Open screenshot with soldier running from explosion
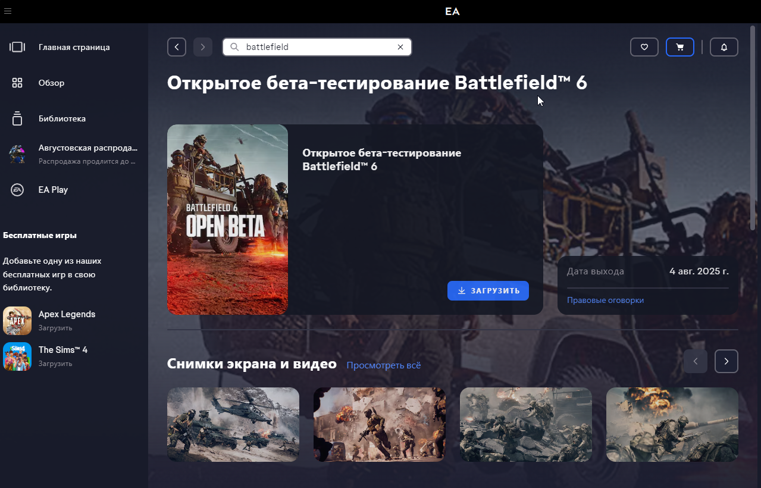 pos(380,424)
